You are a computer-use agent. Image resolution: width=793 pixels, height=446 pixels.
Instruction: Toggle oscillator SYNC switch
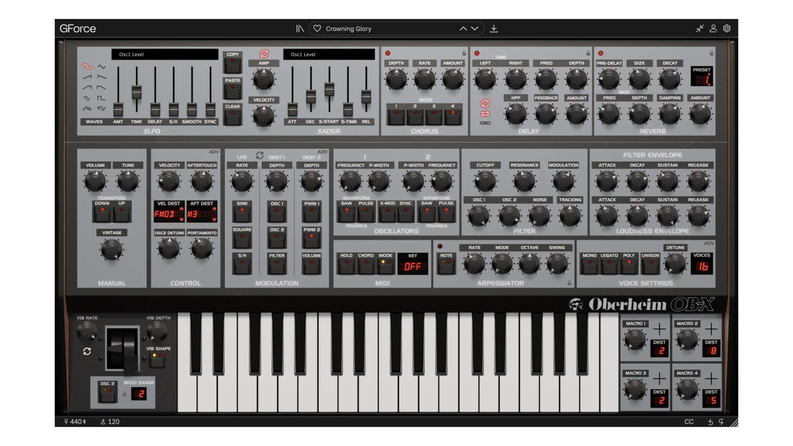pos(405,214)
